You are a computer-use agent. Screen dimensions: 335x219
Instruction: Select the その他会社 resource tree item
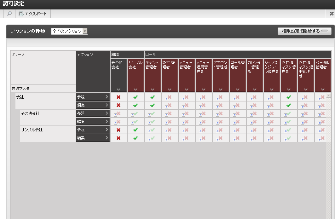(30, 113)
